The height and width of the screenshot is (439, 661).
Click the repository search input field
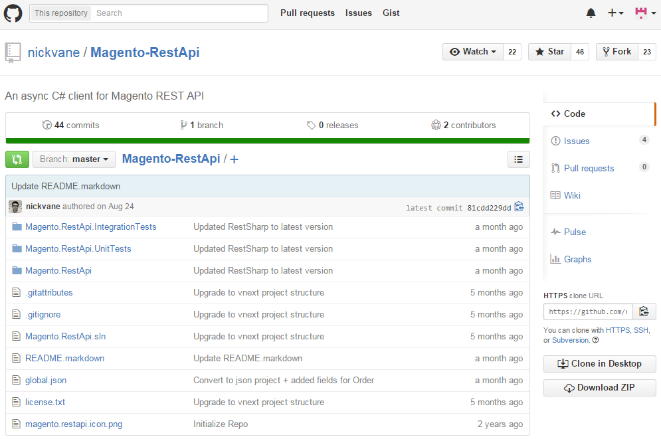[179, 13]
